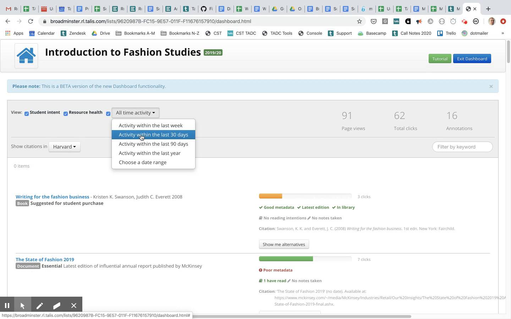Click the Exit Dashboard button
Screen dimensions: 511x319
(x=472, y=59)
